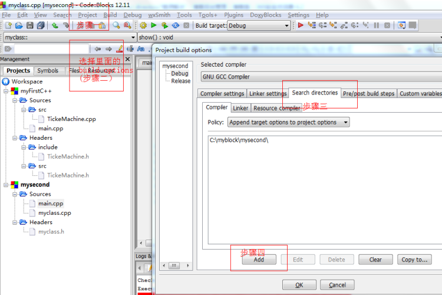The width and height of the screenshot is (442, 295).
Task: Select the Release build target
Action: 181,81
